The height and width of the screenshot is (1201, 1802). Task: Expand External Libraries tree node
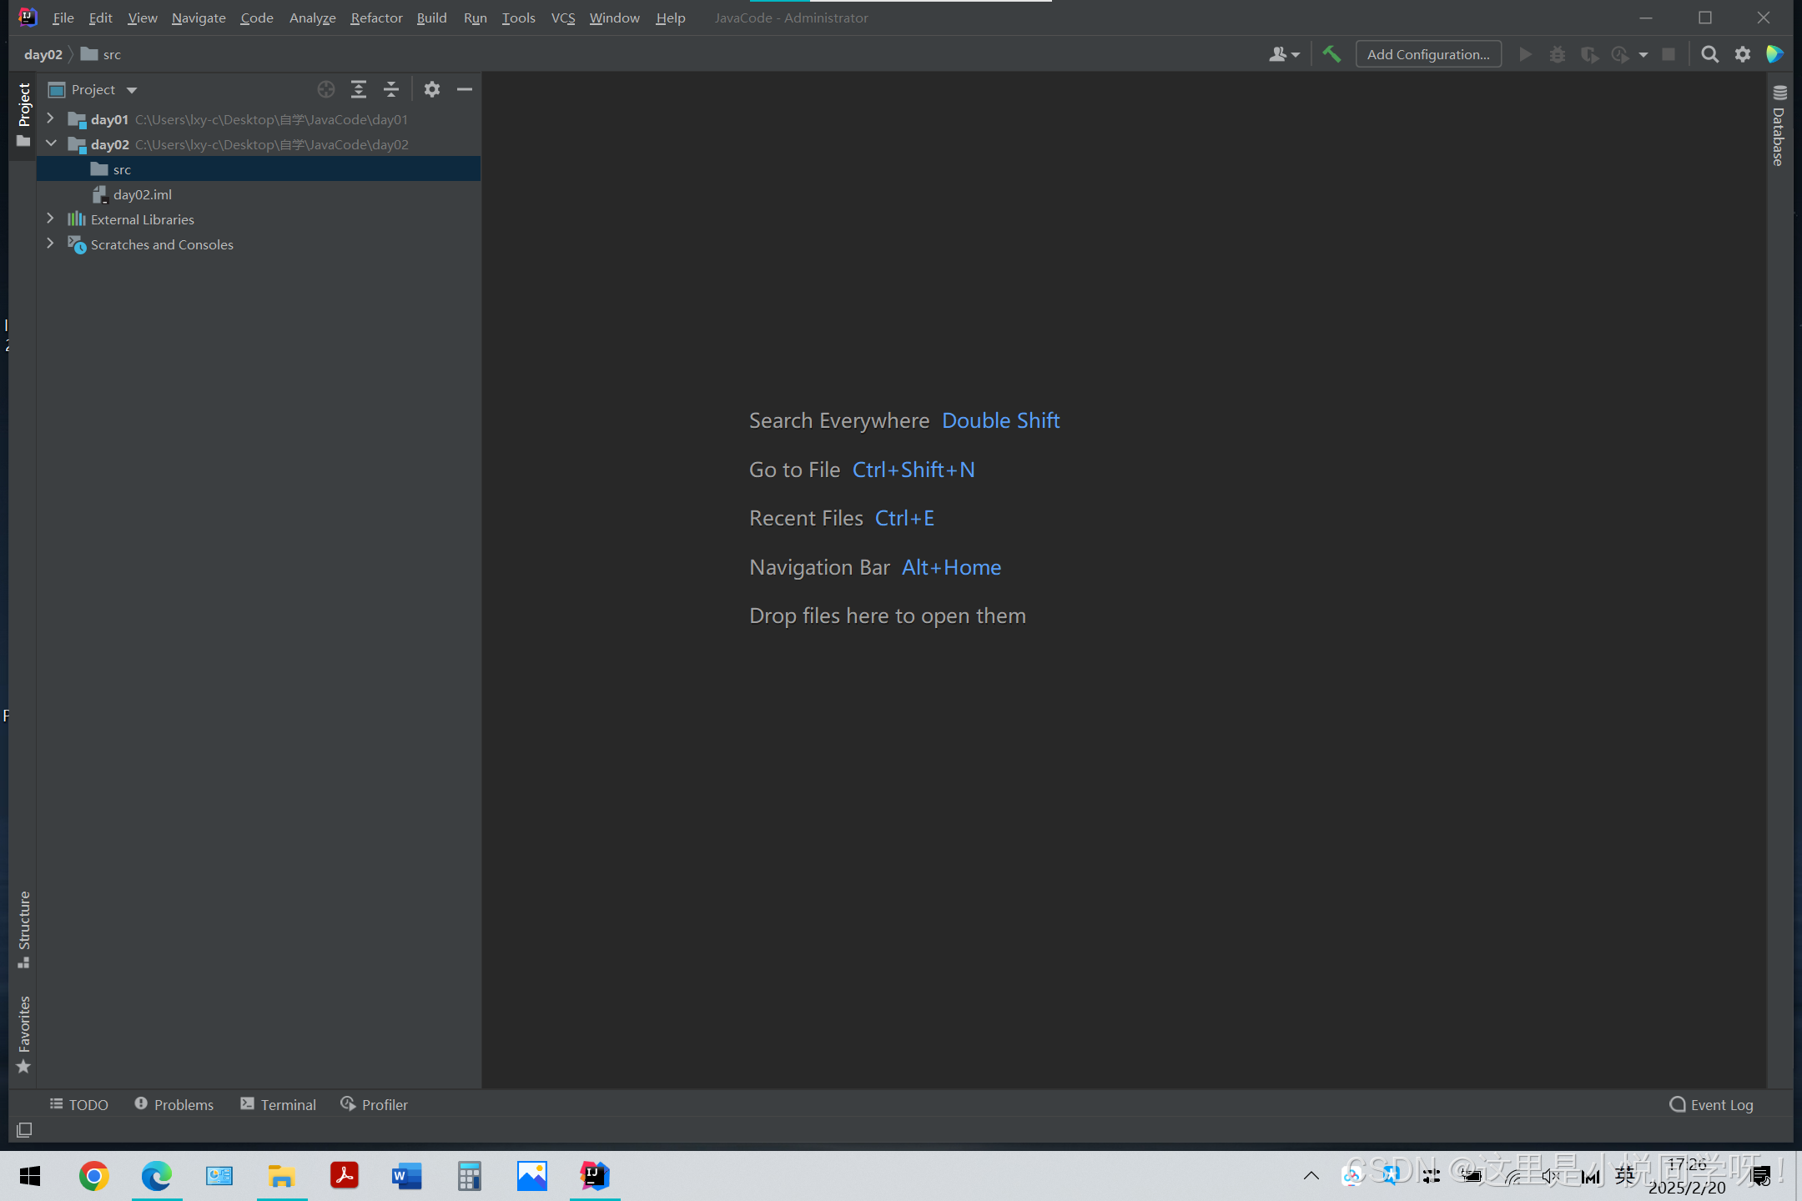tap(50, 219)
